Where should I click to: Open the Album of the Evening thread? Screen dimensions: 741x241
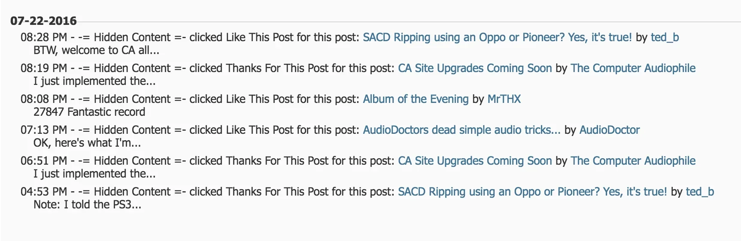[x=416, y=99]
